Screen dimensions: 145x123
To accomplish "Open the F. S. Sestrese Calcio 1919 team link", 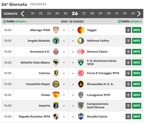I will coord(102,63).
